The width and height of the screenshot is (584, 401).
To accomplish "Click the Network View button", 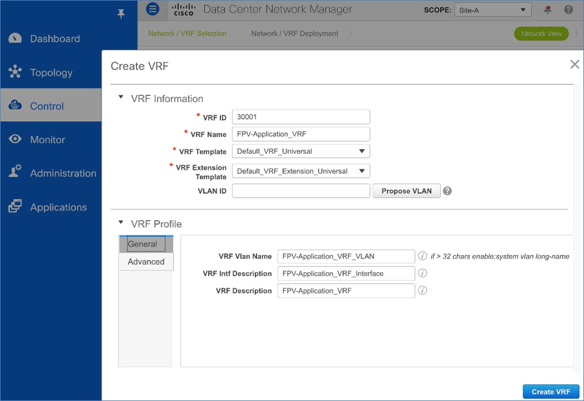I will [x=541, y=34].
